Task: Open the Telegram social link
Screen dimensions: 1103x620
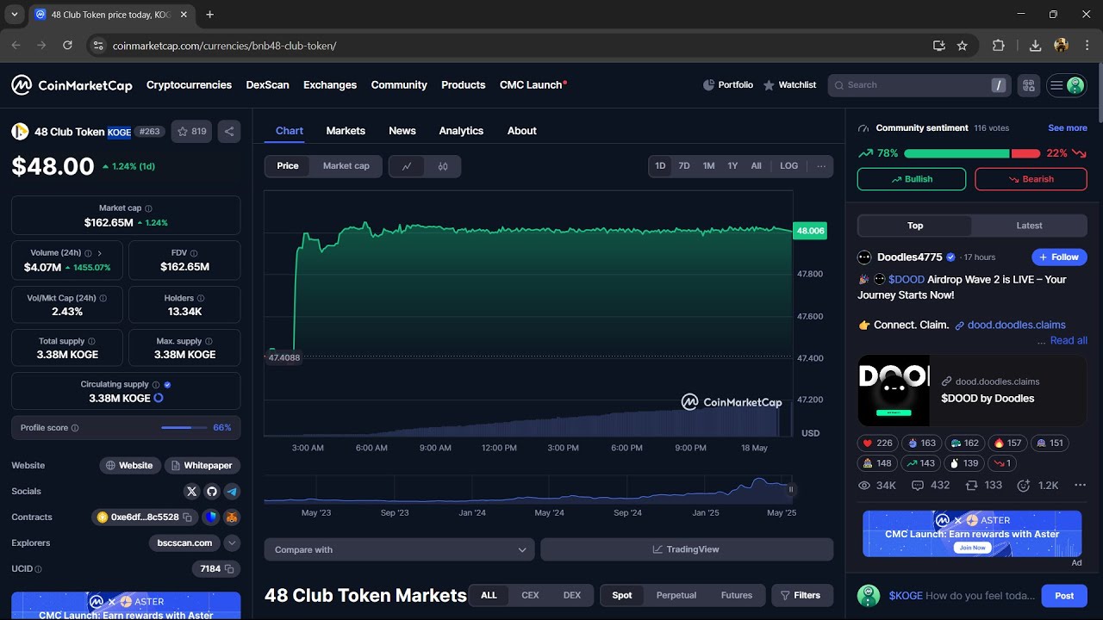Action: pos(232,491)
